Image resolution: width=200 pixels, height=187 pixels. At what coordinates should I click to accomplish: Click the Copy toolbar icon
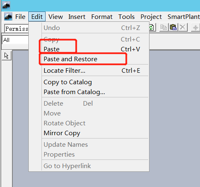point(164,27)
